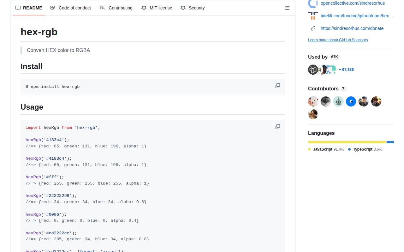The image size is (404, 252).
Task: Copy the npm install command
Action: point(277,86)
